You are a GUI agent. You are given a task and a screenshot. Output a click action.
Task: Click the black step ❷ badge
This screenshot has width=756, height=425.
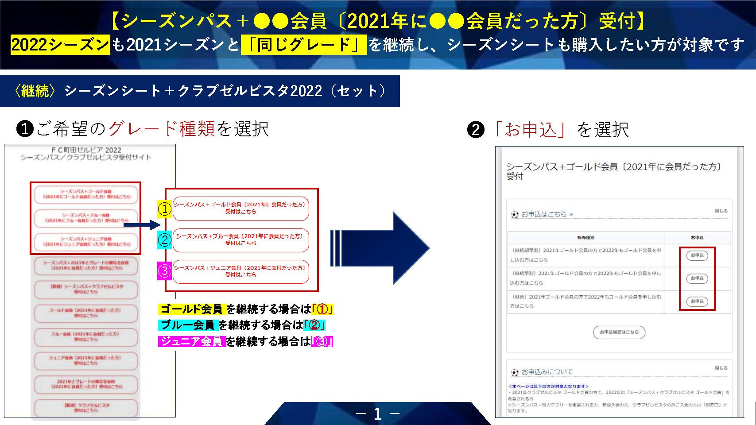[x=476, y=130]
